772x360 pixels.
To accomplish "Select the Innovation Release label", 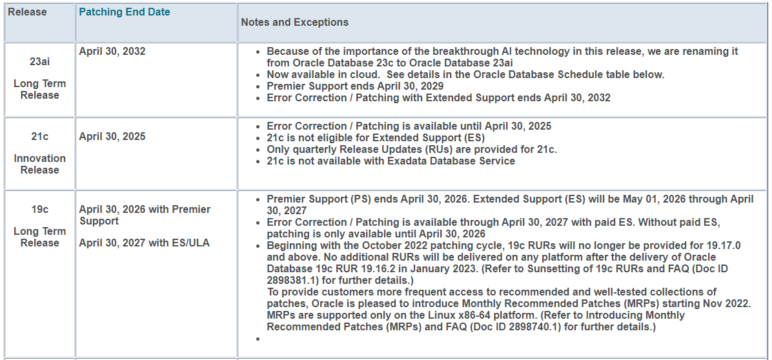I will click(39, 164).
